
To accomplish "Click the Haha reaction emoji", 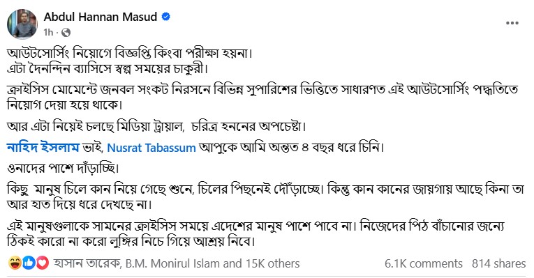I will point(15,263).
